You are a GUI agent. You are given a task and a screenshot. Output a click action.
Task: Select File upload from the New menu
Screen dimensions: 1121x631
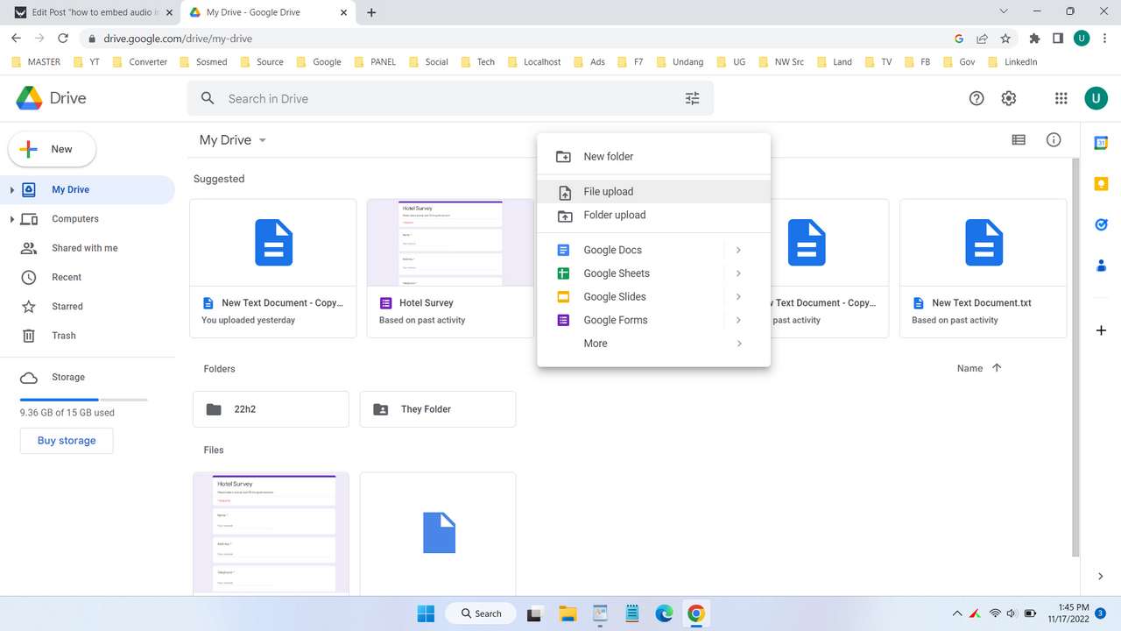[x=608, y=191]
